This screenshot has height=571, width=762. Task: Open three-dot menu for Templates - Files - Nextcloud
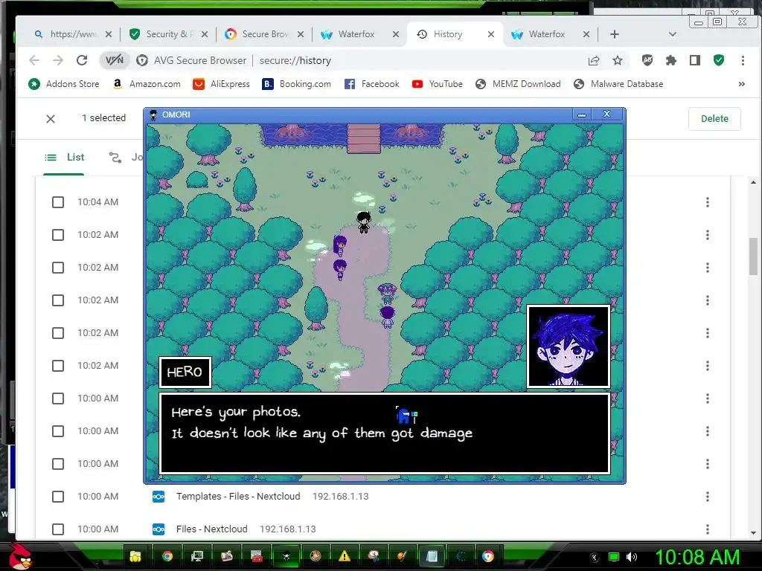point(708,496)
